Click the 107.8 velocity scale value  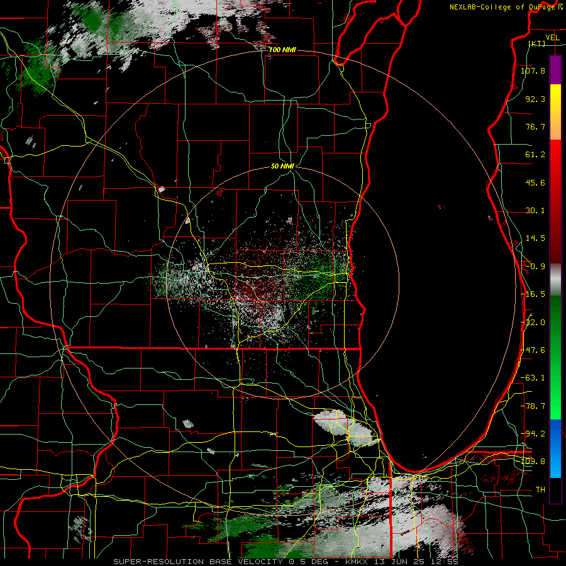tap(533, 70)
